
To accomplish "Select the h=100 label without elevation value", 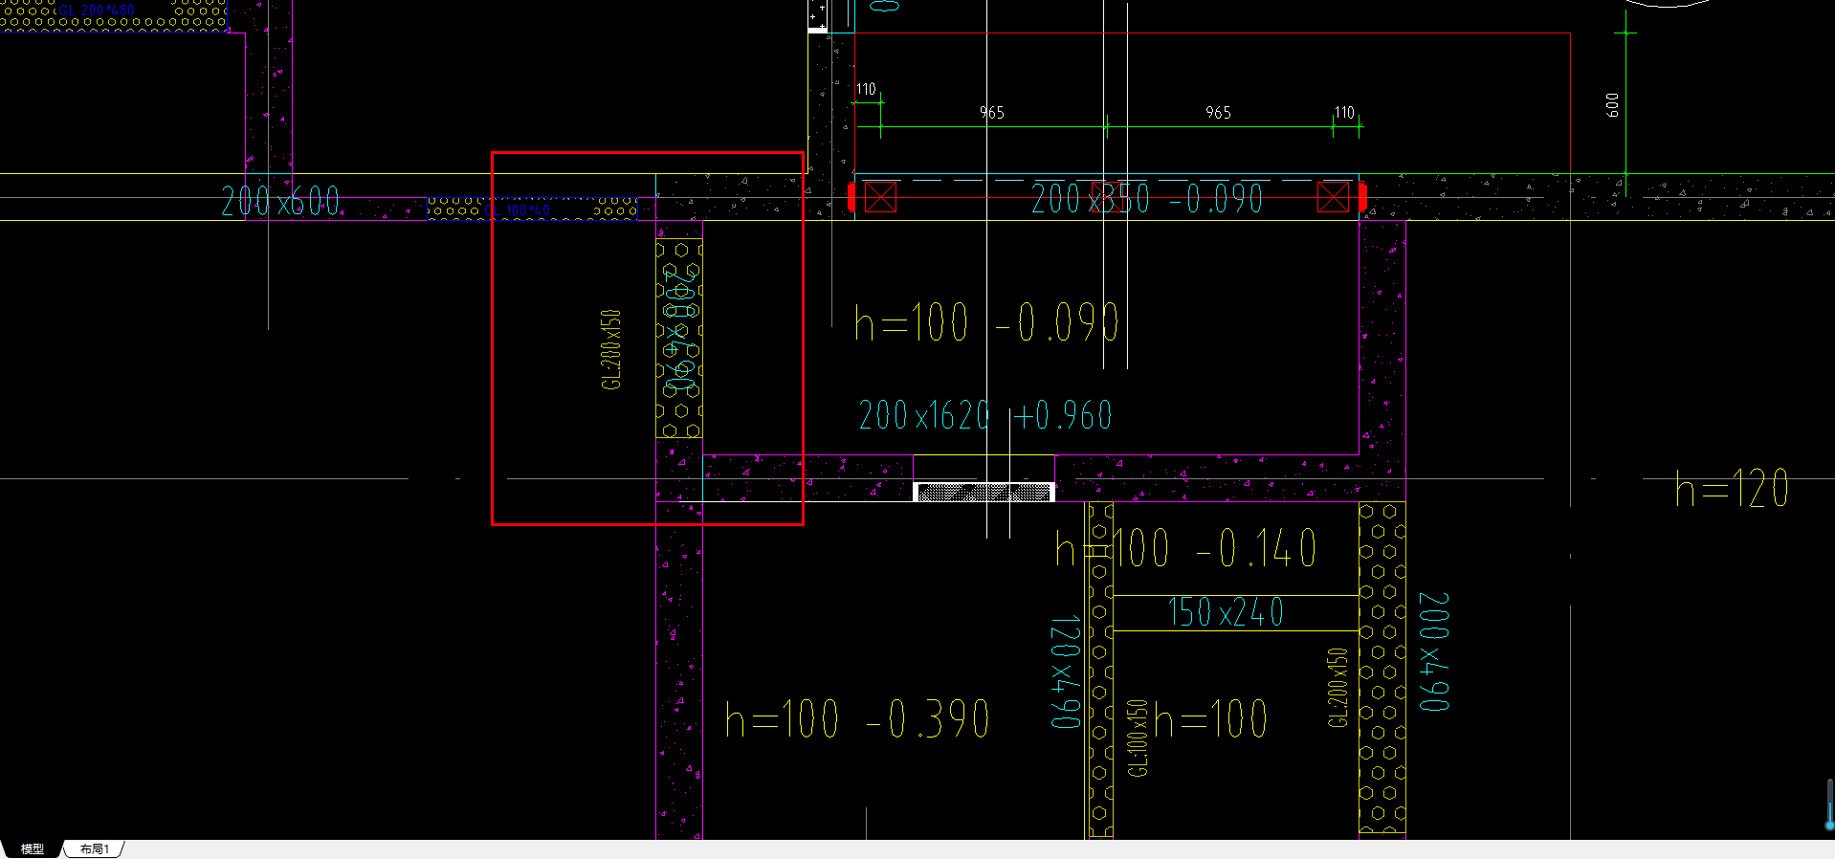I will tap(1210, 719).
